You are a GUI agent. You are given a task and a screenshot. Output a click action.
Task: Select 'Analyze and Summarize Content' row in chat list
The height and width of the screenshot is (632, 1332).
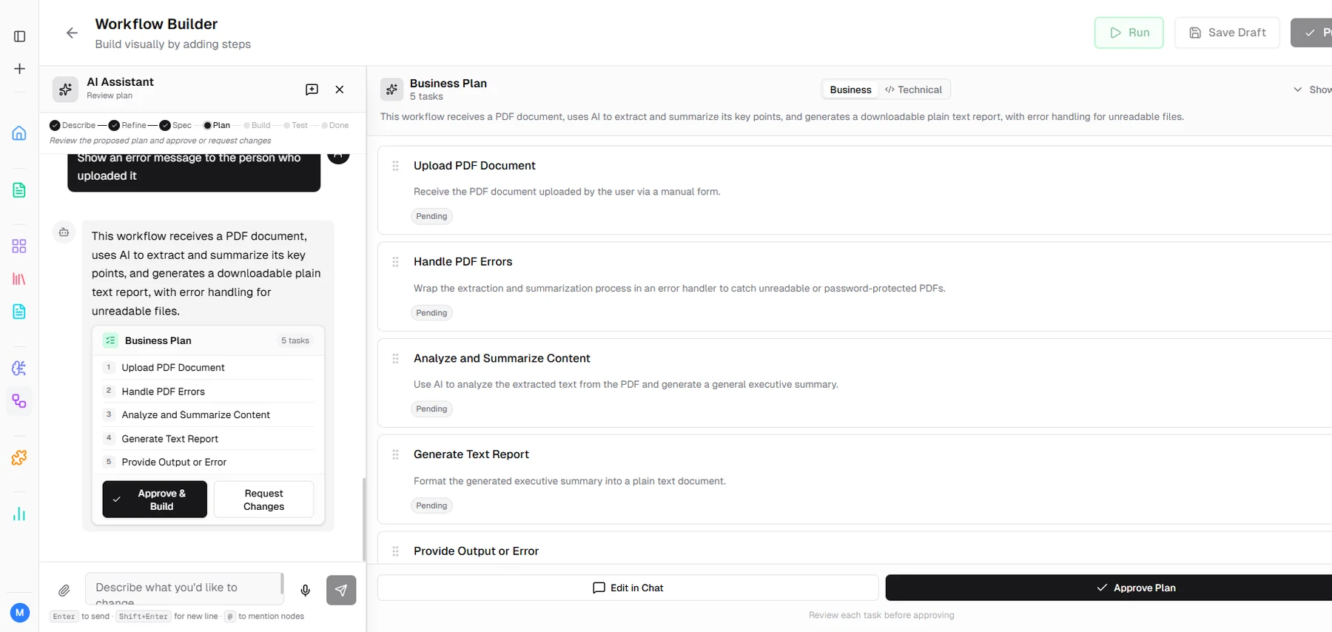point(208,415)
